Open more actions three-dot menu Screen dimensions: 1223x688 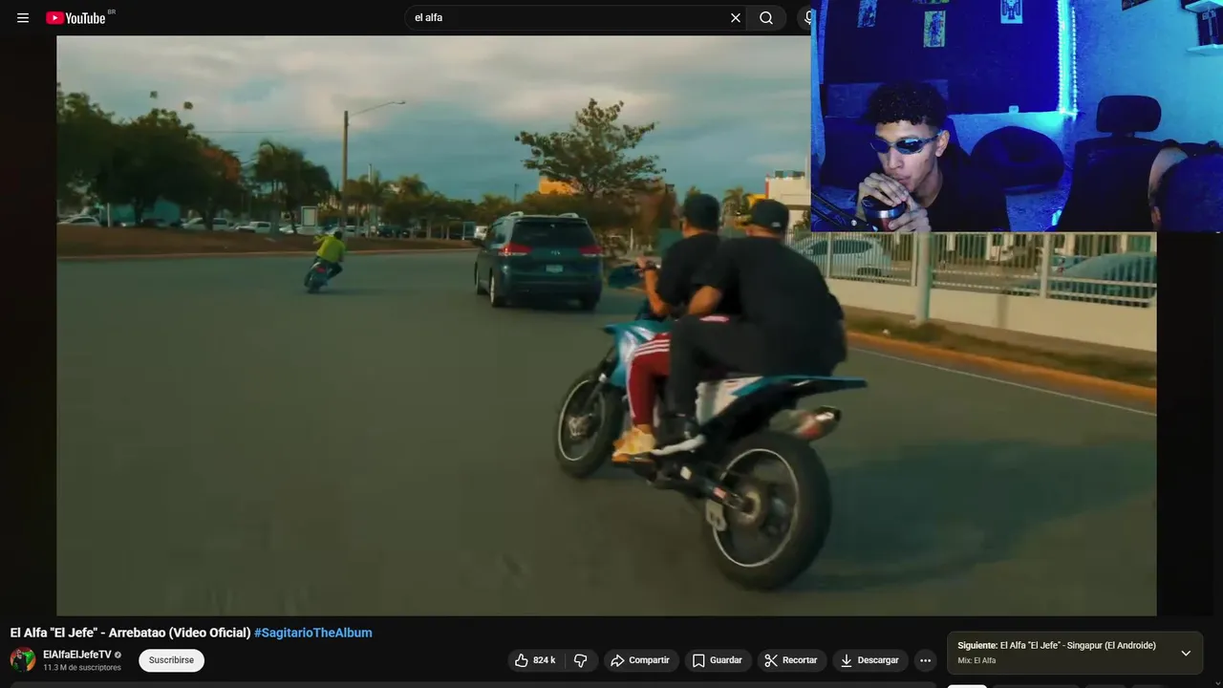[x=925, y=660]
